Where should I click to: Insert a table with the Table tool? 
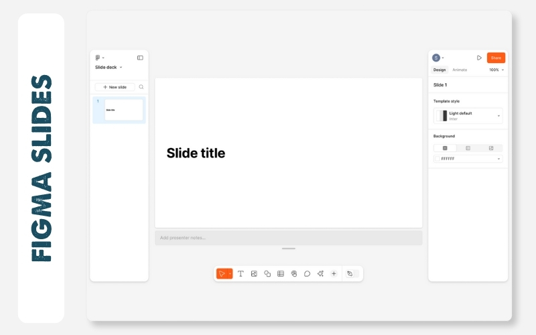281,274
